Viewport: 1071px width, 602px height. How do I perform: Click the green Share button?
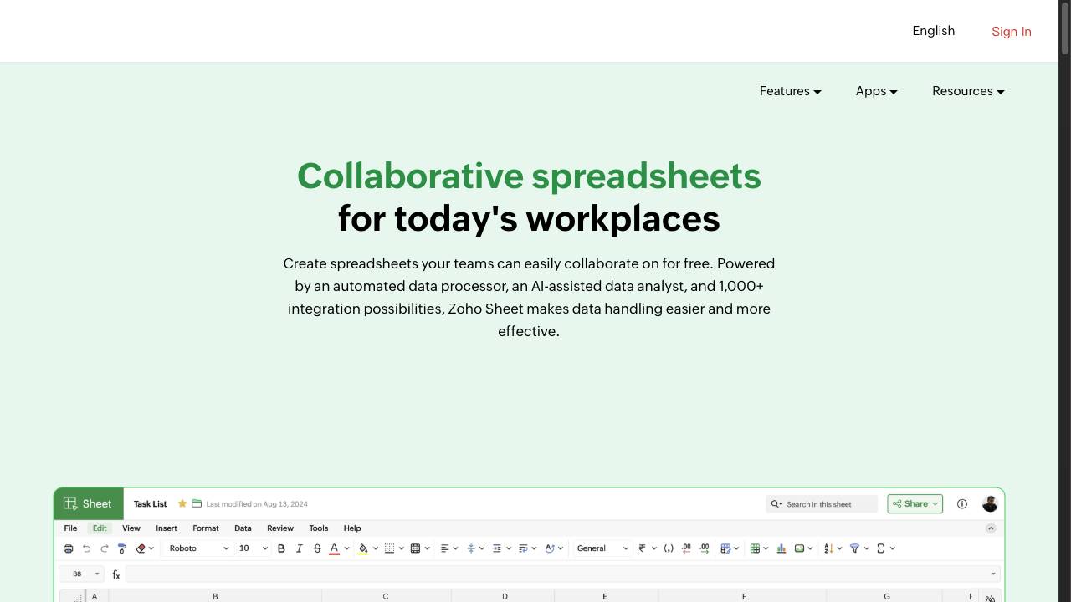tap(915, 504)
